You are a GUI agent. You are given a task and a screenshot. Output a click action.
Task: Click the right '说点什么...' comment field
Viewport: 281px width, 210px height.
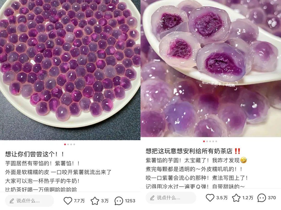(x=171, y=198)
